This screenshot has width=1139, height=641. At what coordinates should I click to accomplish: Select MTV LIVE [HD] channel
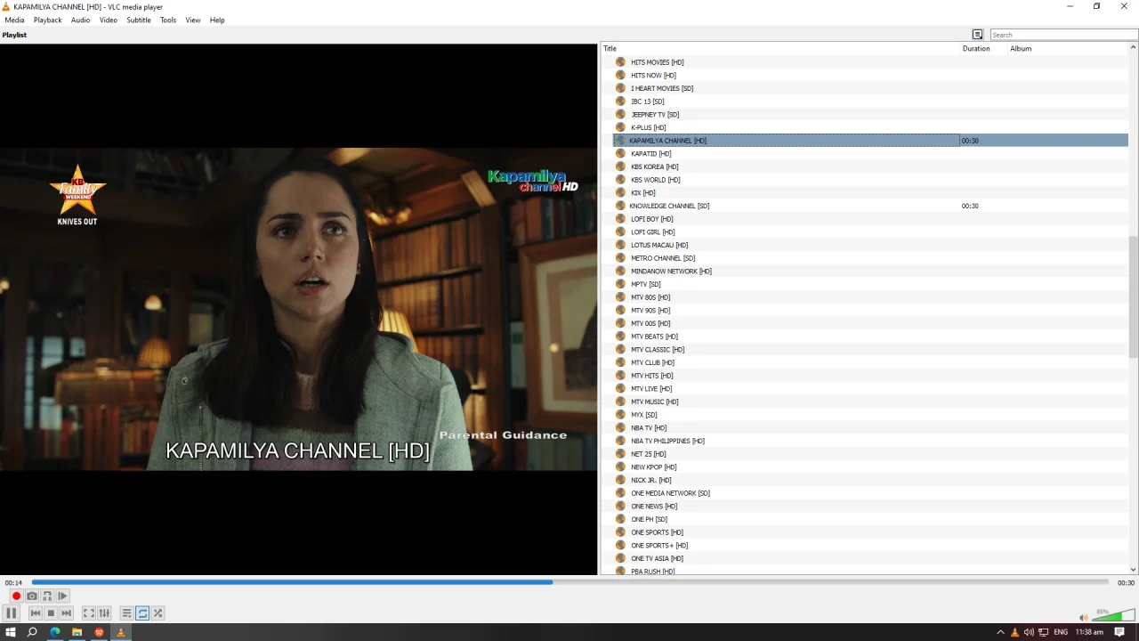point(651,389)
